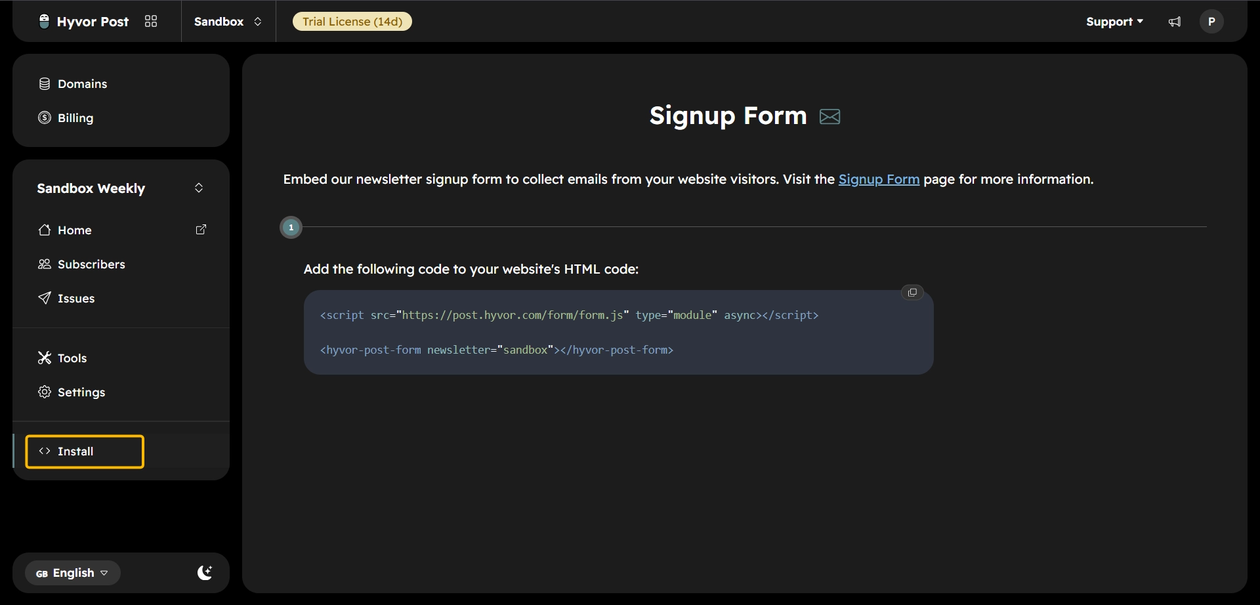Click the Settings gear icon
Screen dimensions: 1260x605
pos(45,392)
